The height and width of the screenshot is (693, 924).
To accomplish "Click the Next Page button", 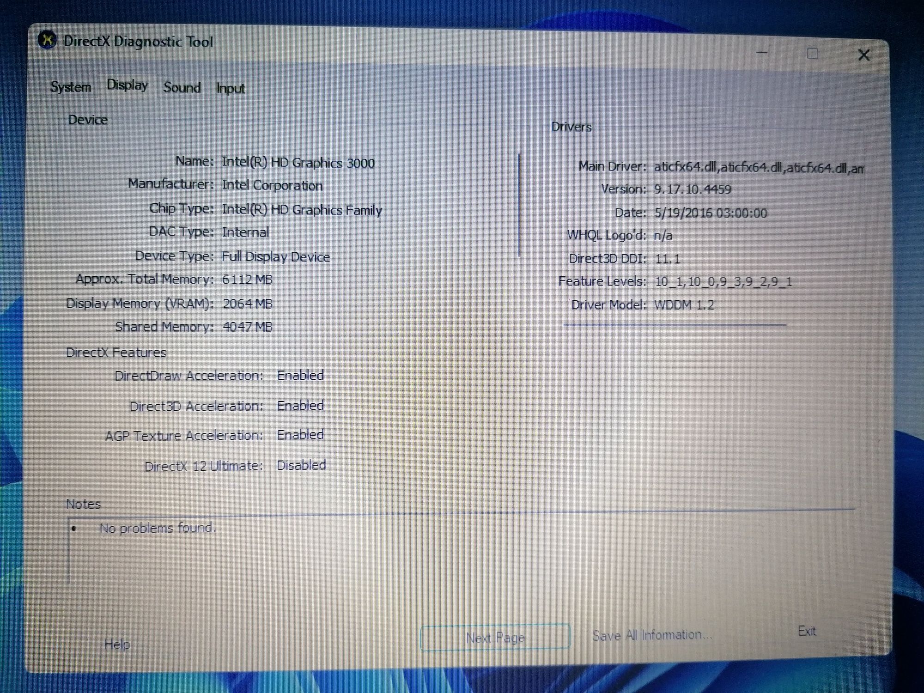I will [x=495, y=638].
